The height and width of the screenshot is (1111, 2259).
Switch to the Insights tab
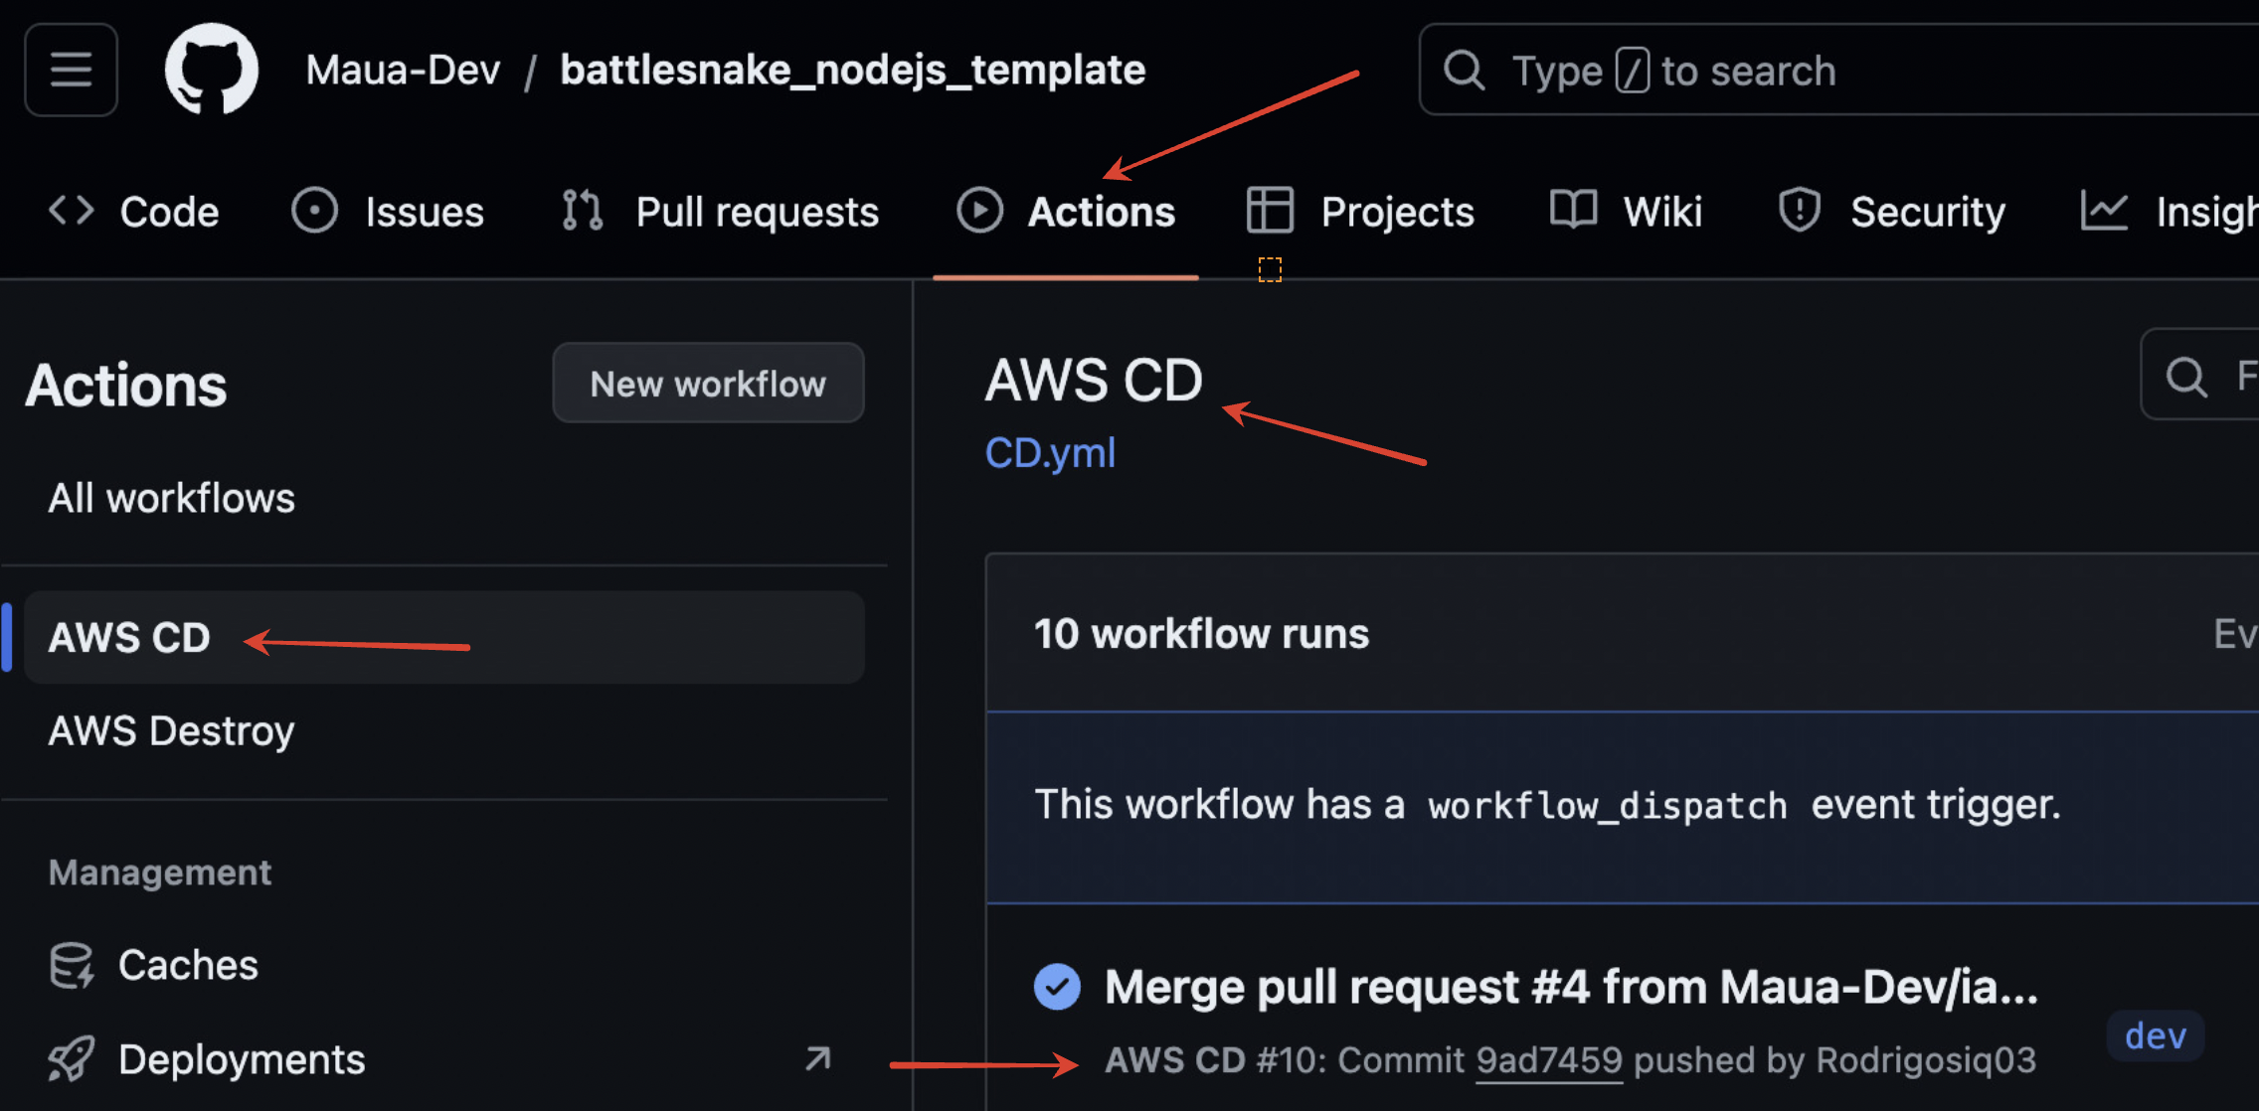click(x=2168, y=212)
